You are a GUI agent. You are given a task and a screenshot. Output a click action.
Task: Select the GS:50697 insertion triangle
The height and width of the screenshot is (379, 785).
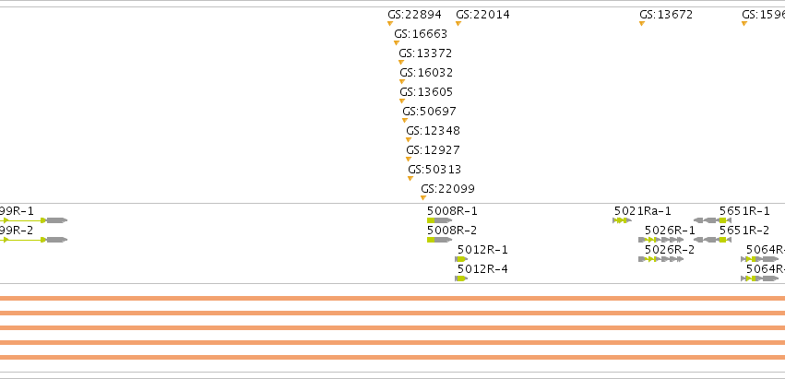coord(405,121)
